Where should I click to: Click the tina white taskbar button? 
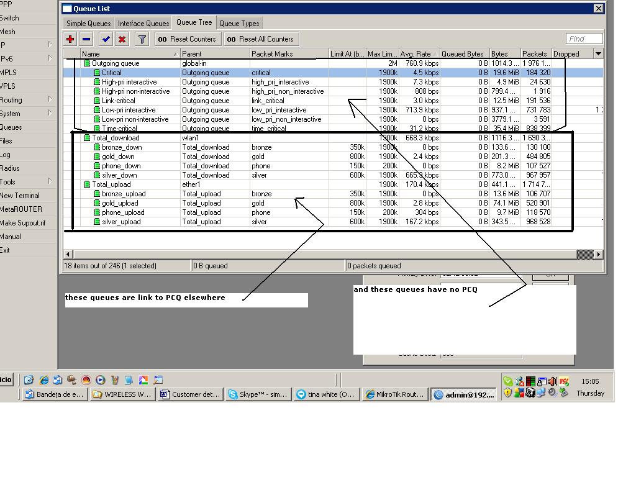point(327,394)
